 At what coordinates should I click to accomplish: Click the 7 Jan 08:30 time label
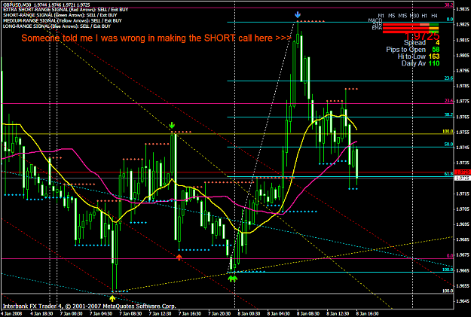[x=130, y=314]
